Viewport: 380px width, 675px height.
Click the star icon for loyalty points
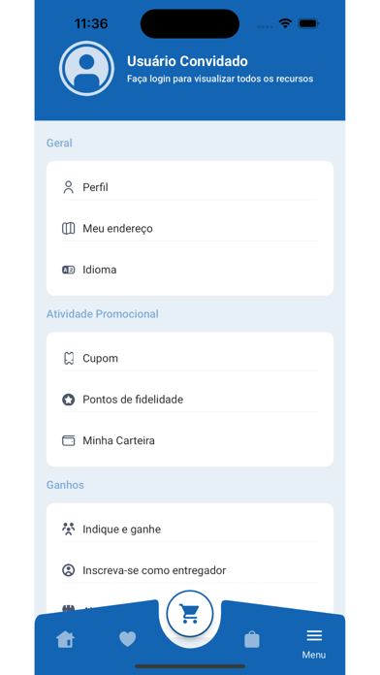tap(69, 400)
